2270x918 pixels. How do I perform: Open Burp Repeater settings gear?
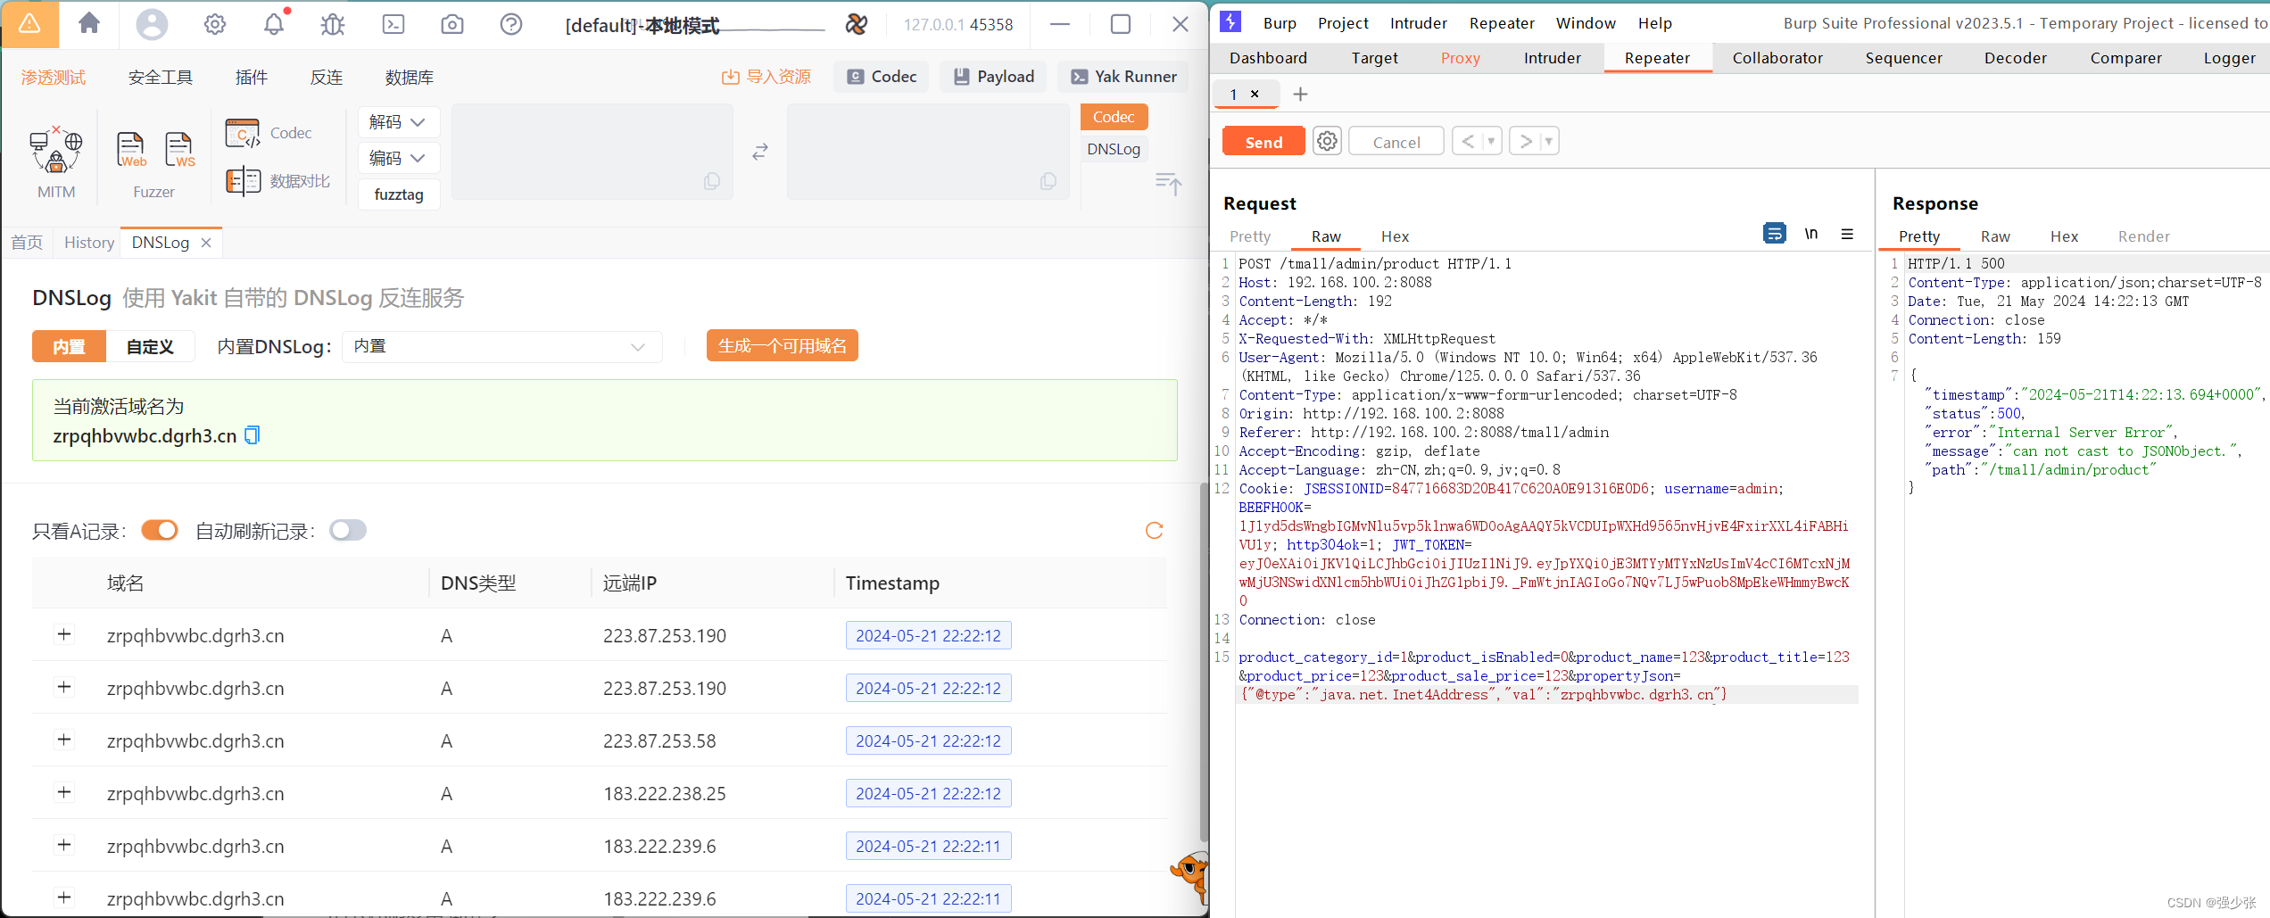click(1328, 141)
